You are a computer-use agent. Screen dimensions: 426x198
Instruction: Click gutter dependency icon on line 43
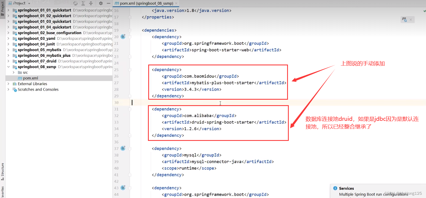pos(123,188)
